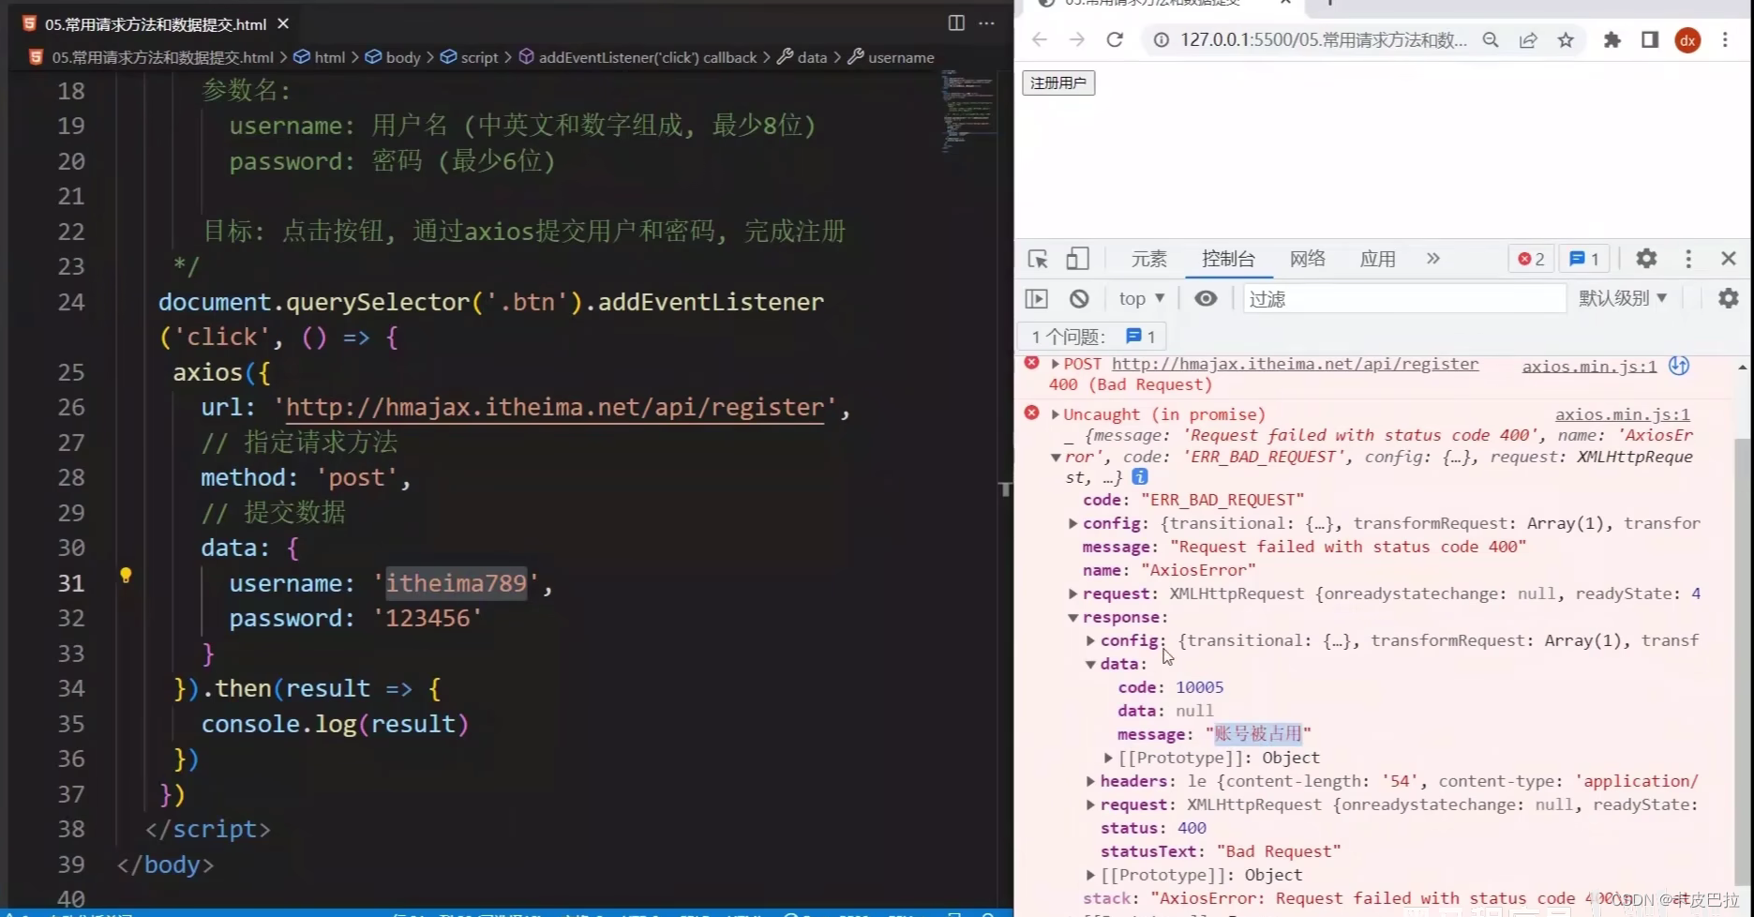Screen dimensions: 1754x917
Task: Open the issues message badge showing 1
Action: (x=1583, y=259)
